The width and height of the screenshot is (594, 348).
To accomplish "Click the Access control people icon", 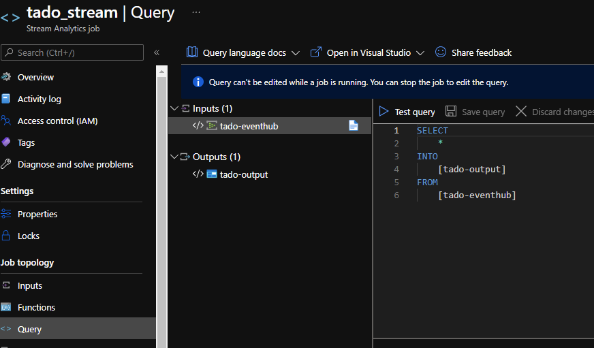I will 5,121.
